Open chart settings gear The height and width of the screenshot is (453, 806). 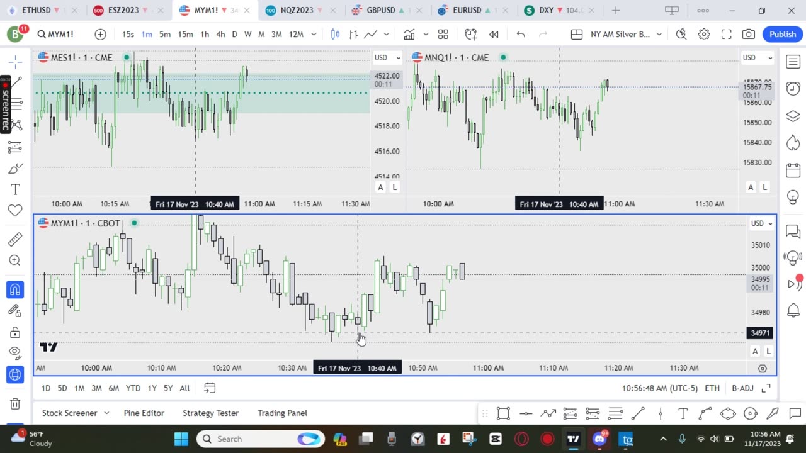[x=704, y=35]
